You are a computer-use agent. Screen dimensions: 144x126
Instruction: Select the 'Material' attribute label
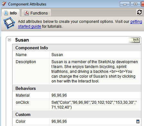click(22, 95)
